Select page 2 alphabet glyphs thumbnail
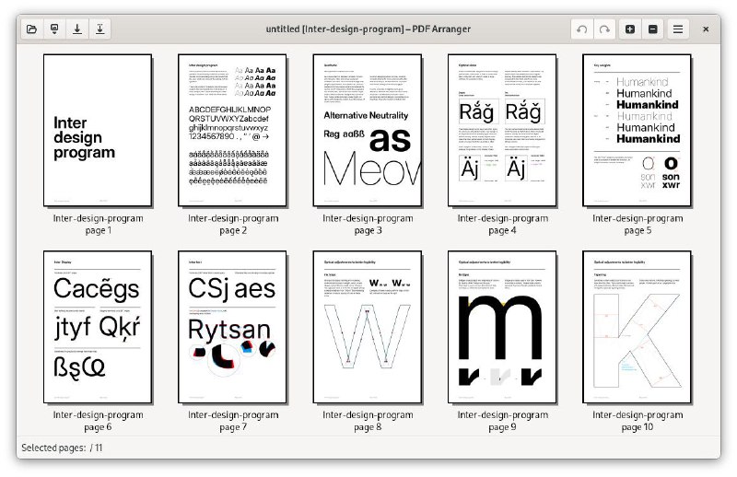The height and width of the screenshot is (477, 737). point(232,130)
